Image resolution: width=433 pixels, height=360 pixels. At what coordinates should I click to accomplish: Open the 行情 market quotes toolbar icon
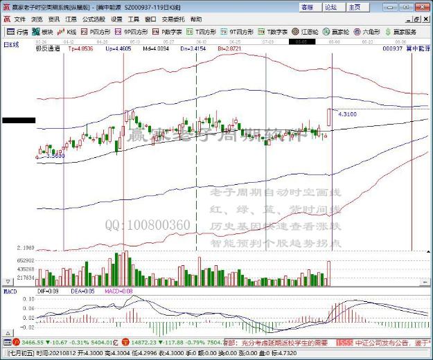pyautogui.click(x=17, y=32)
